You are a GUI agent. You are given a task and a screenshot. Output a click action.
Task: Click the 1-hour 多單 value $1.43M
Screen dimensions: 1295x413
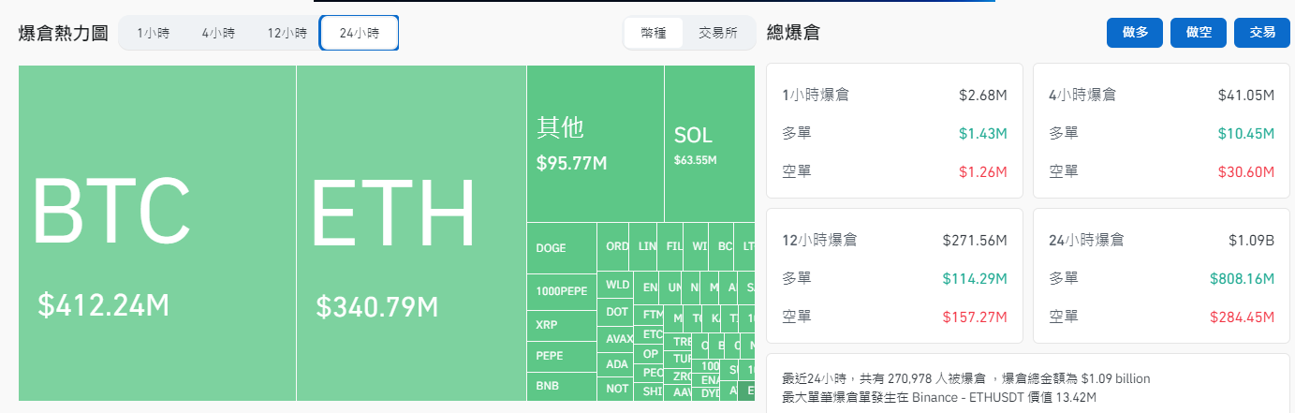[x=982, y=133]
